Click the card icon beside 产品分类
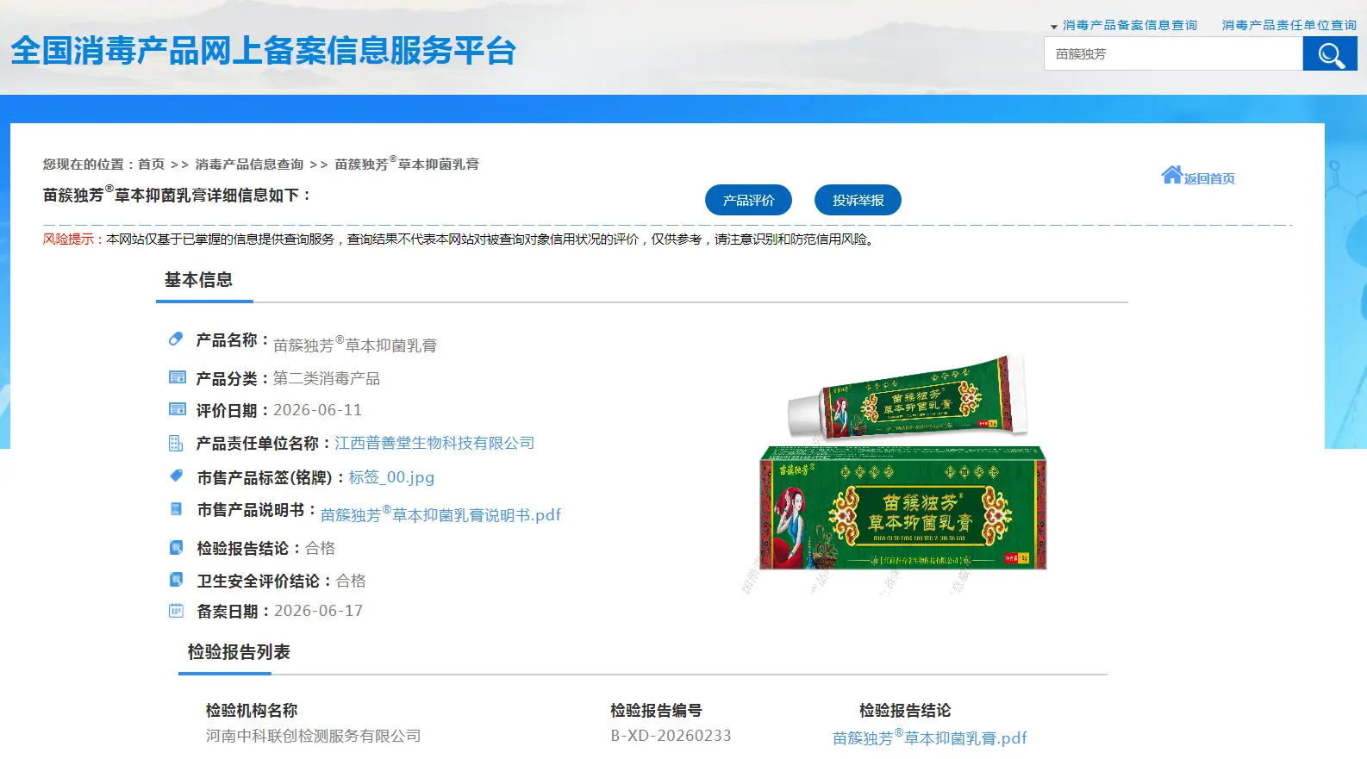Viewport: 1367px width, 759px height. click(x=177, y=377)
